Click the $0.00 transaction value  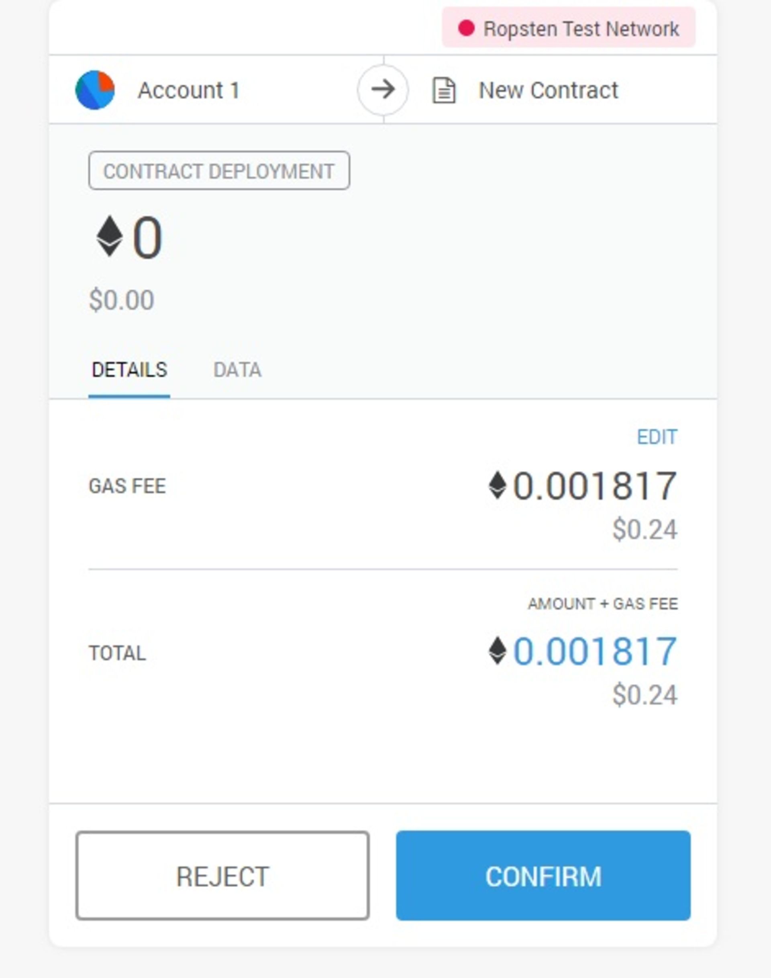[x=121, y=300]
